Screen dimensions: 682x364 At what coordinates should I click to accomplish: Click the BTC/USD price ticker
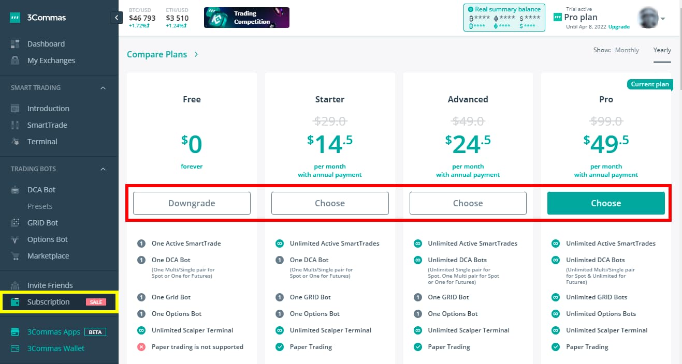(x=142, y=18)
